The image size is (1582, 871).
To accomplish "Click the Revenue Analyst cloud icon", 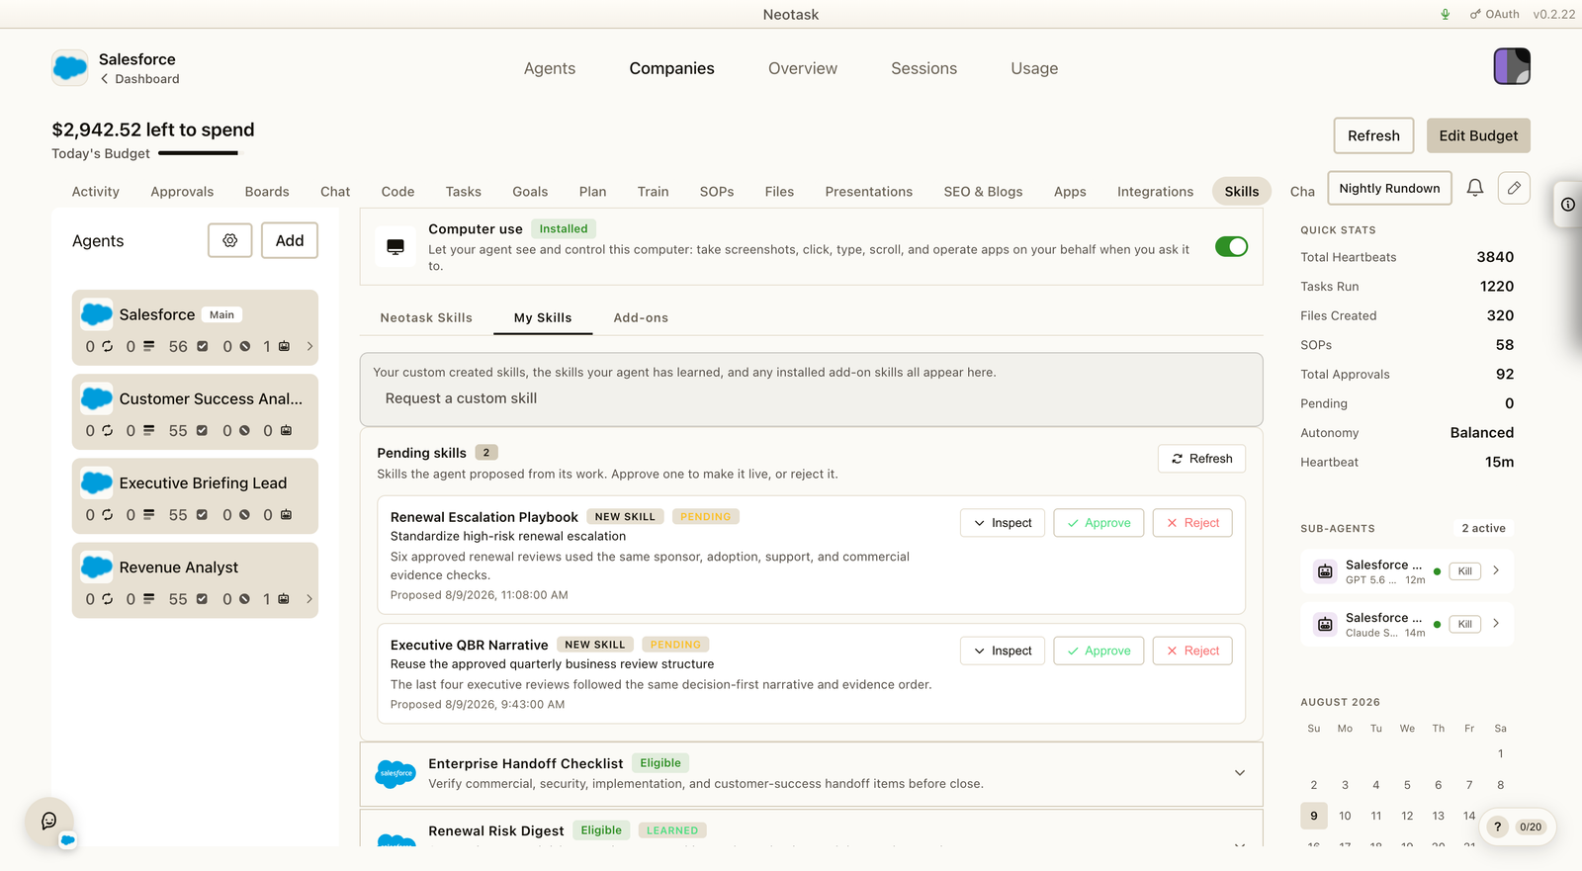I will pos(96,566).
